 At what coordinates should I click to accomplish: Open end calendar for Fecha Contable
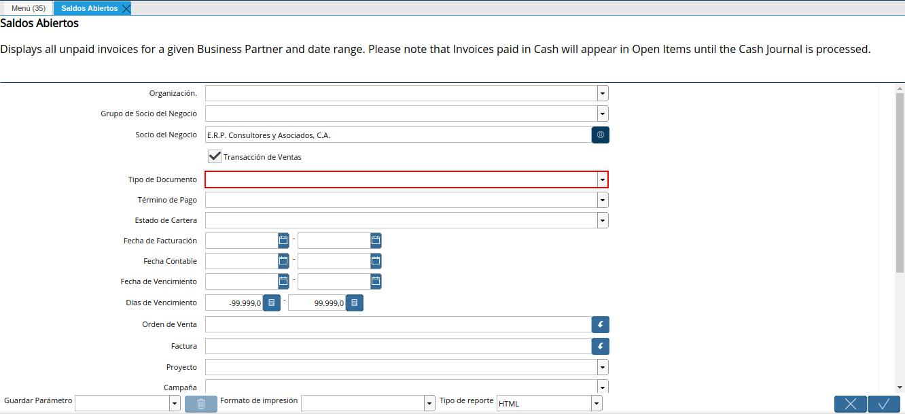click(376, 261)
